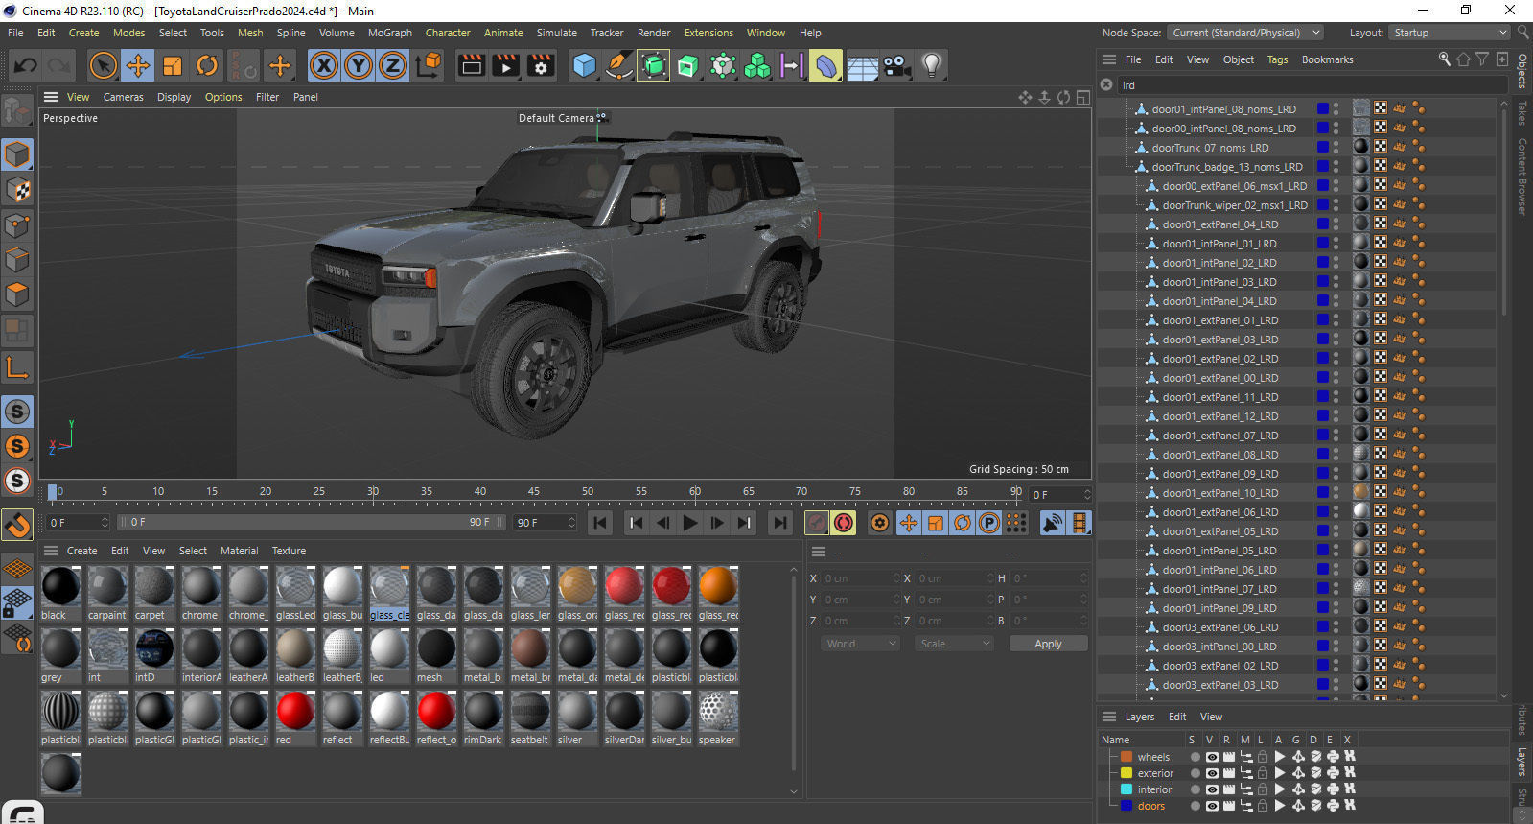Toggle Z axis lock

coord(393,65)
